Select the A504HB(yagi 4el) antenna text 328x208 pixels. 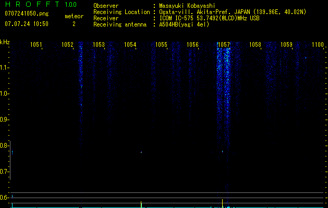(x=184, y=24)
